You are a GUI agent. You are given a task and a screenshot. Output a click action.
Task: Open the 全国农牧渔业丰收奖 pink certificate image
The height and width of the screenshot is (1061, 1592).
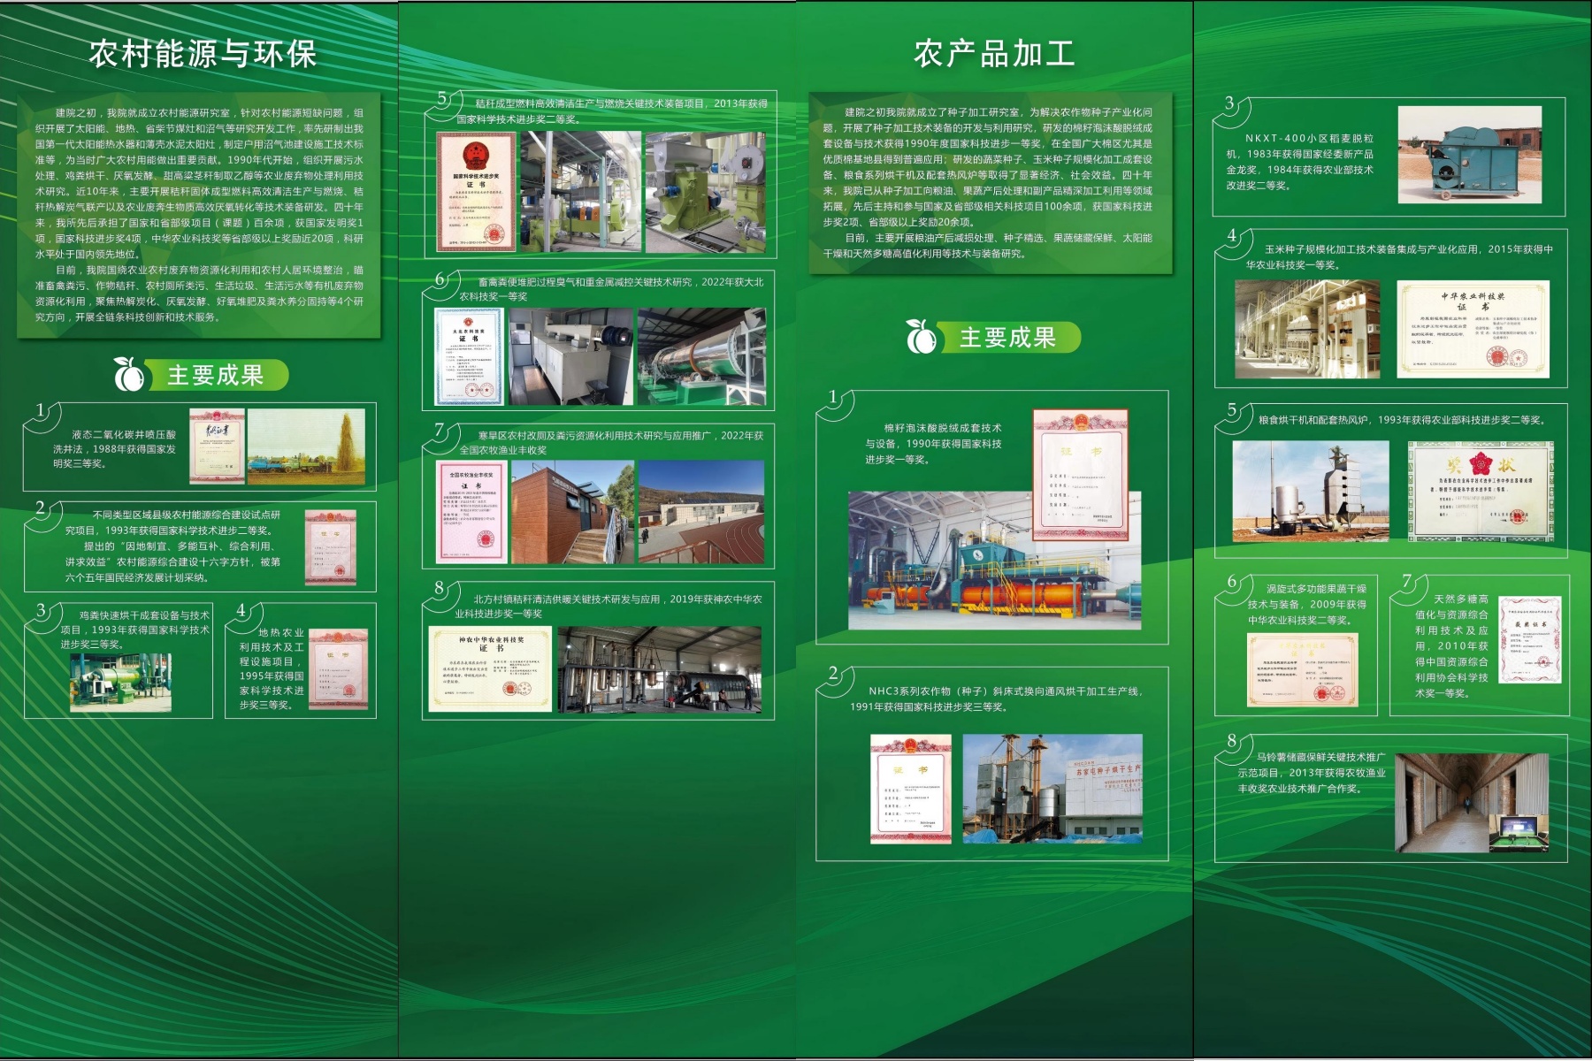click(x=471, y=511)
